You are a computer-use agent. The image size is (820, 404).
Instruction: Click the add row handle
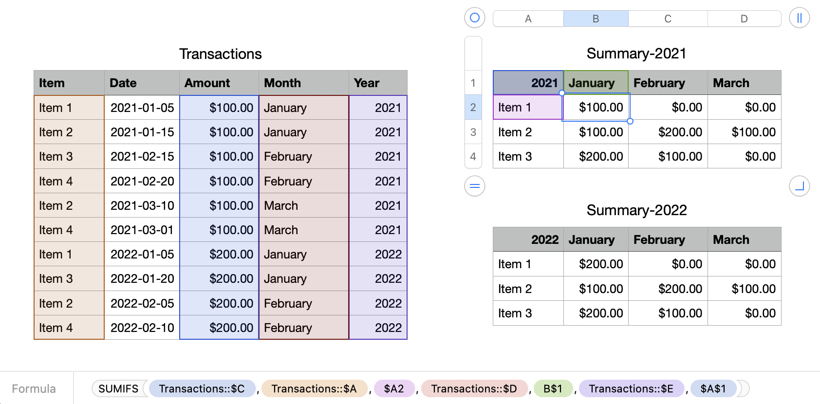point(475,186)
